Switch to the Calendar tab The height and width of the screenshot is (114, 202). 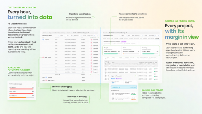[116, 38]
